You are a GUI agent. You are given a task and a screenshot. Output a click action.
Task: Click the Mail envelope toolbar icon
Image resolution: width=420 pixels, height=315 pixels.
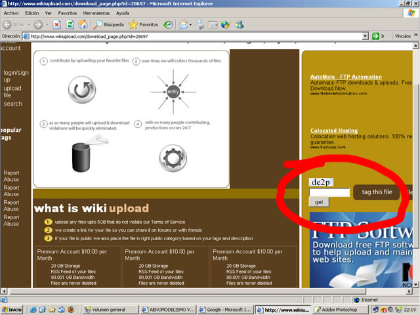coord(184,24)
